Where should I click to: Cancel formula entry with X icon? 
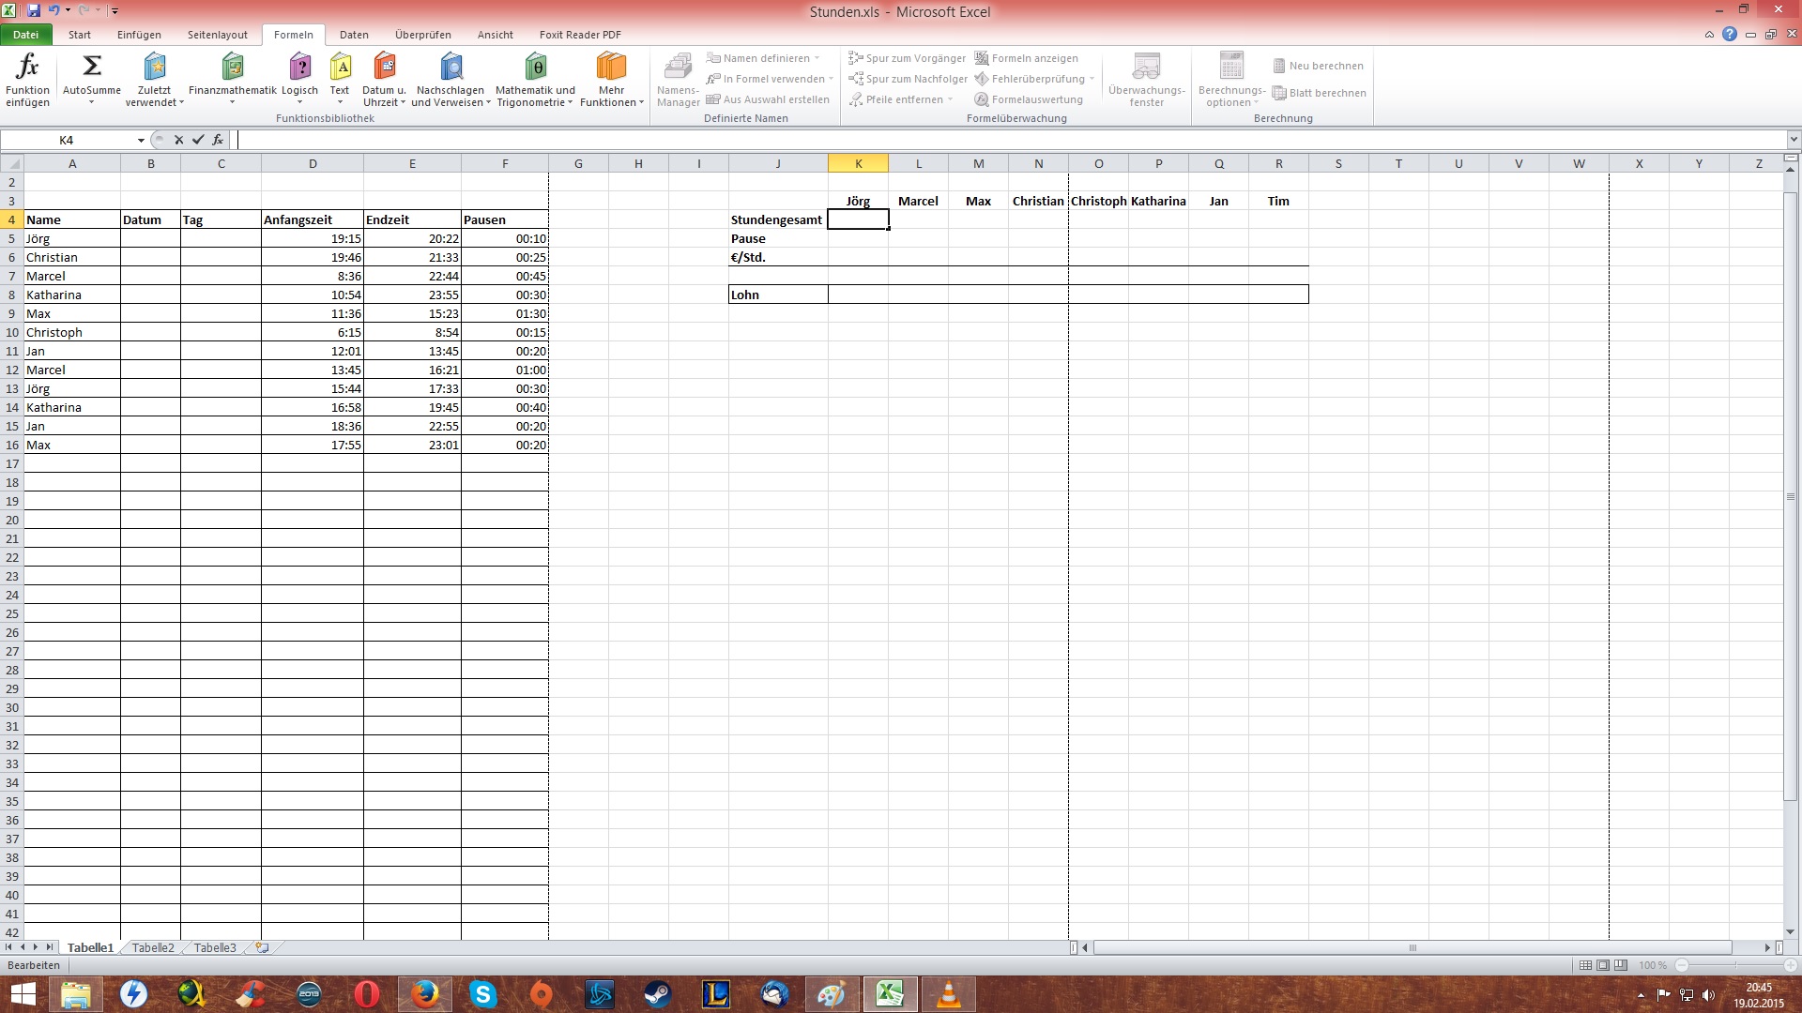[178, 140]
